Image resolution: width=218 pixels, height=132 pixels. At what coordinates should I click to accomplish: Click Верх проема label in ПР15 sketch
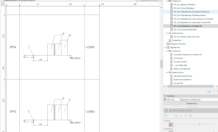75,122
